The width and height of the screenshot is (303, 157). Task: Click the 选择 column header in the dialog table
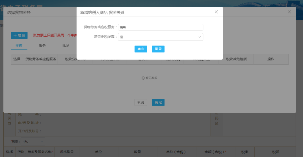(x=17, y=59)
